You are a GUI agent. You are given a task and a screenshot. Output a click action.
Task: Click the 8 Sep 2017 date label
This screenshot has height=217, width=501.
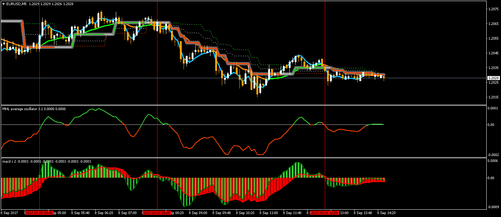coord(9,213)
